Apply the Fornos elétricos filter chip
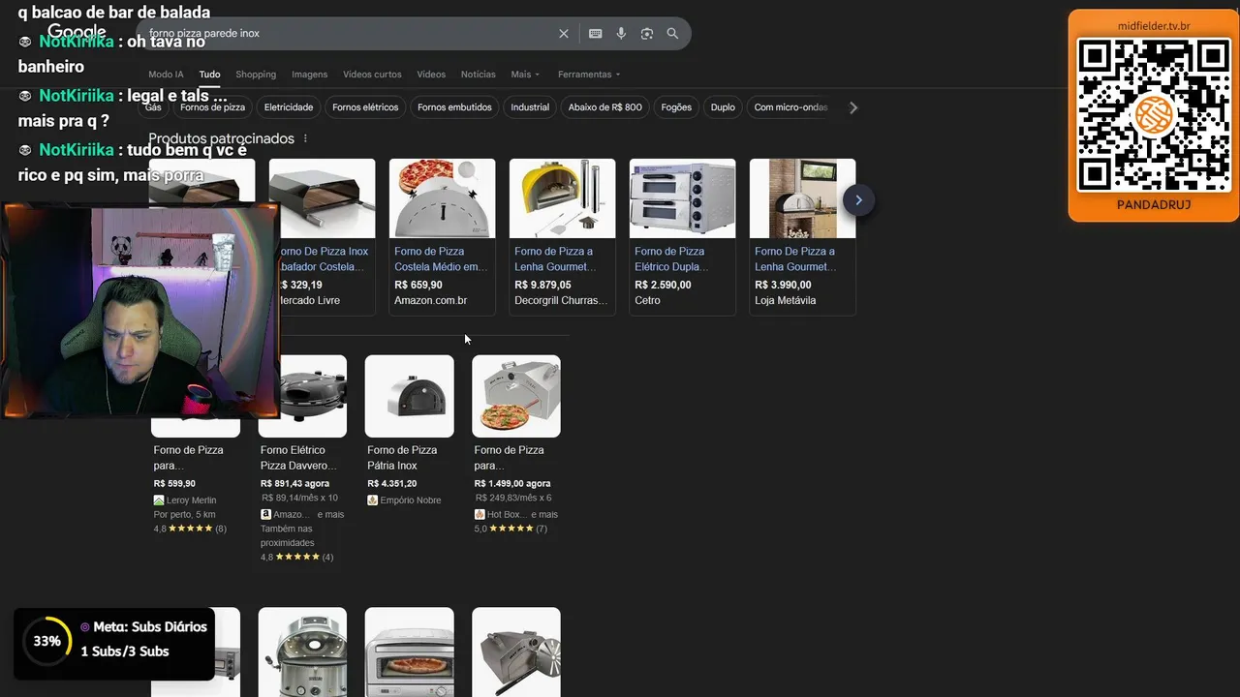1240x697 pixels. pyautogui.click(x=365, y=107)
